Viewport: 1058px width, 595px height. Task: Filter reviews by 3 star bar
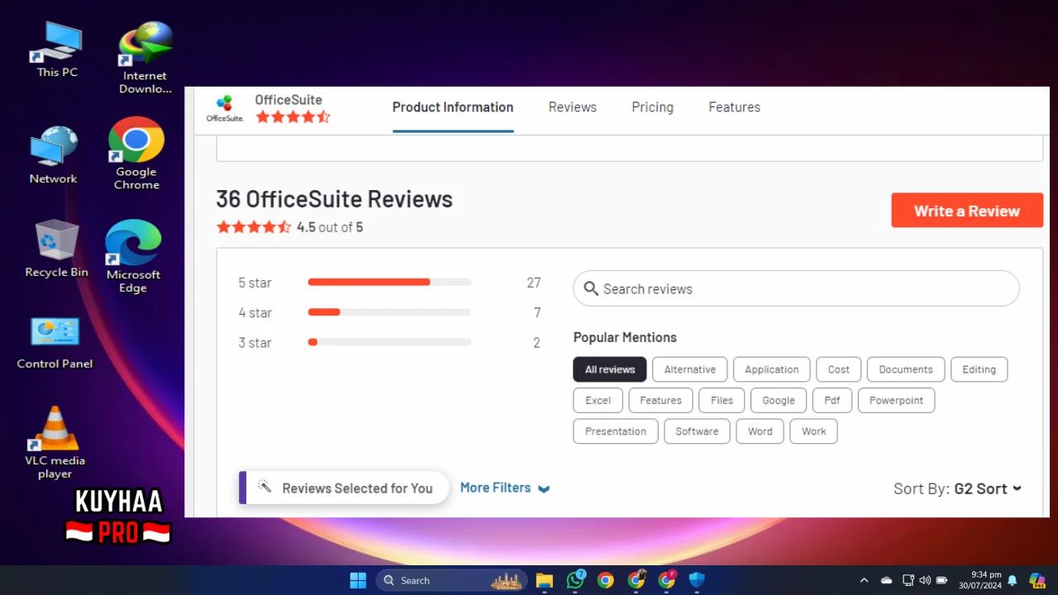(x=389, y=342)
